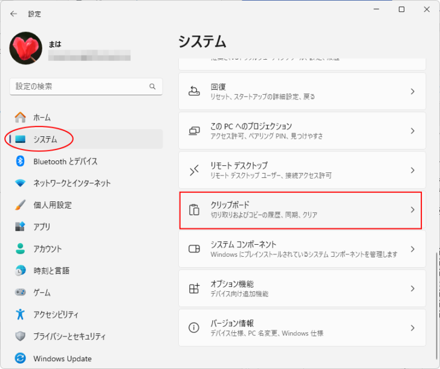Click 切り取りおよびコピーの履歴、同期、クリア text
This screenshot has height=369, width=440.
coord(264,215)
